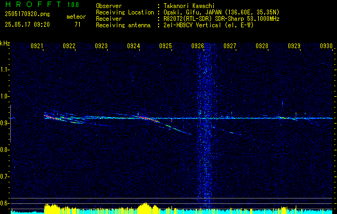337x214 pixels.
Task: Click receiver R820T2(RTL-SDR) SDR-Sharp 53.1000MHz
Action: click(221, 19)
